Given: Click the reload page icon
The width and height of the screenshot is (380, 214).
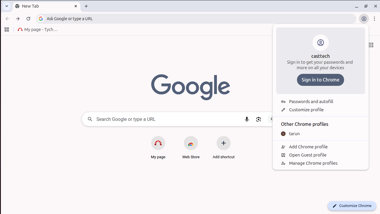Looking at the screenshot, I should click(x=28, y=19).
